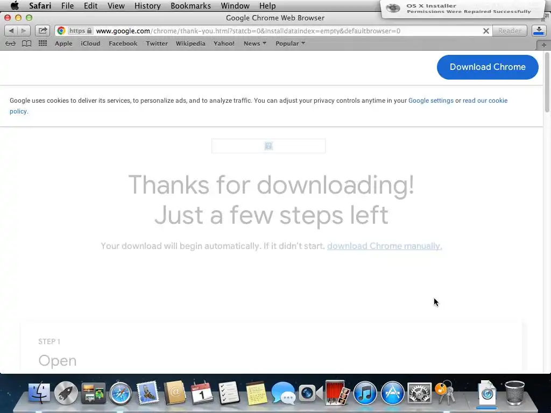Click the Download Chrome button
Image resolution: width=551 pixels, height=413 pixels.
coord(488,67)
